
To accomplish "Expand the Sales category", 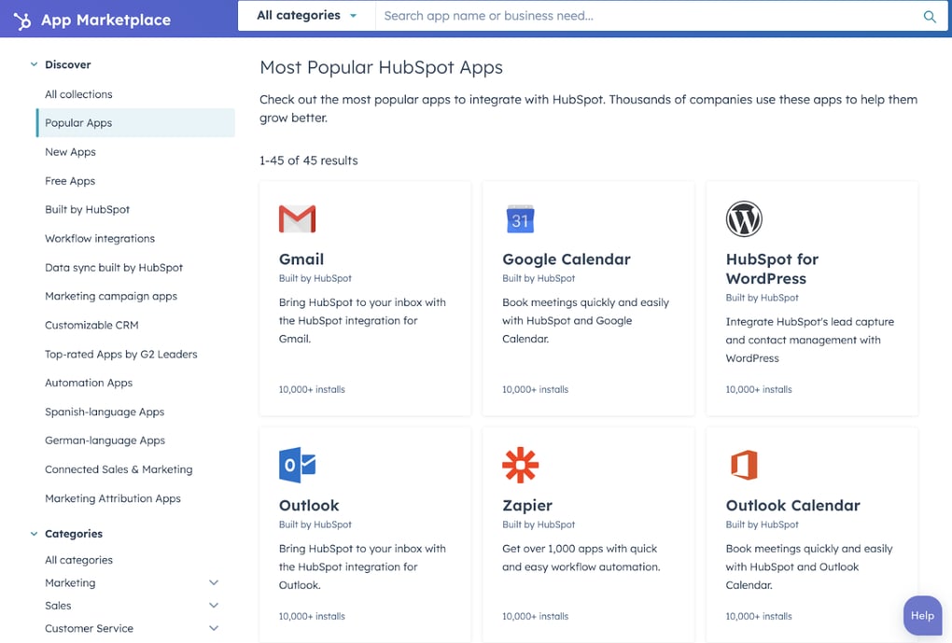I will 213,605.
